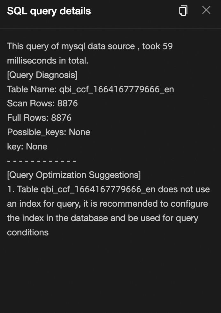Viewport: 221px width, 313px height.
Task: Click the 'the index in the database' line
Action: click(x=103, y=218)
